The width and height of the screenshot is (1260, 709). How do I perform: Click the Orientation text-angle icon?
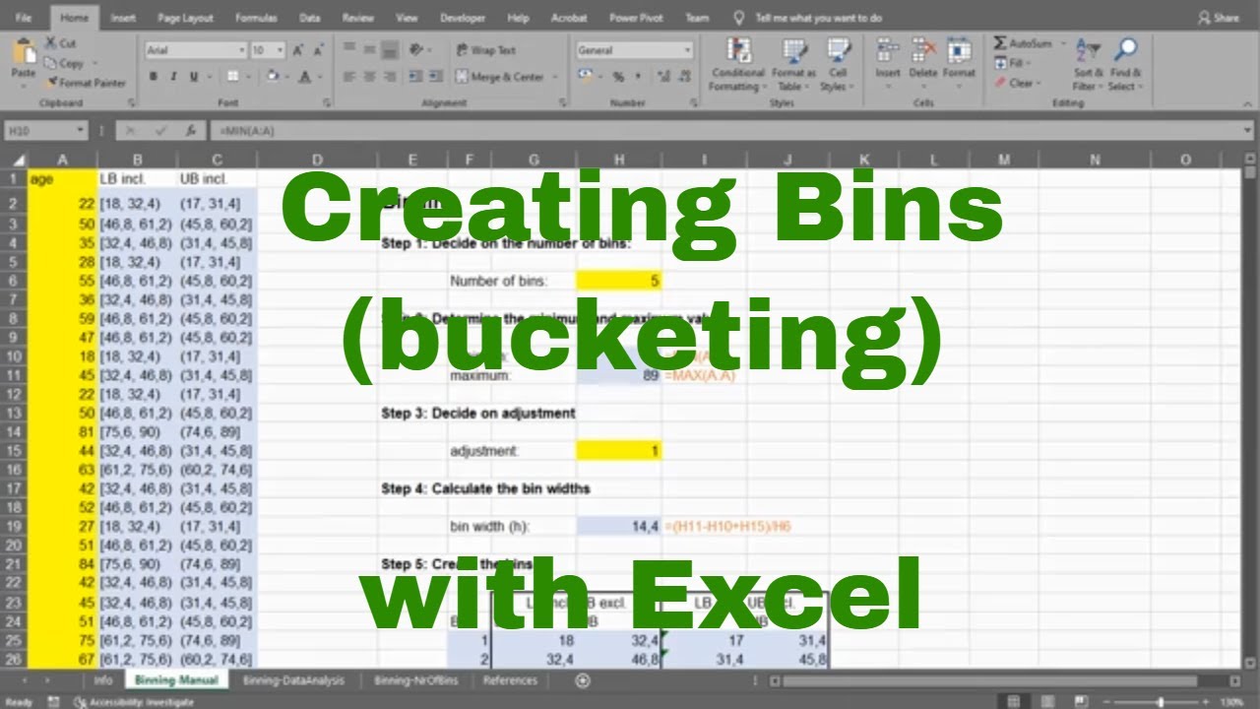click(416, 49)
